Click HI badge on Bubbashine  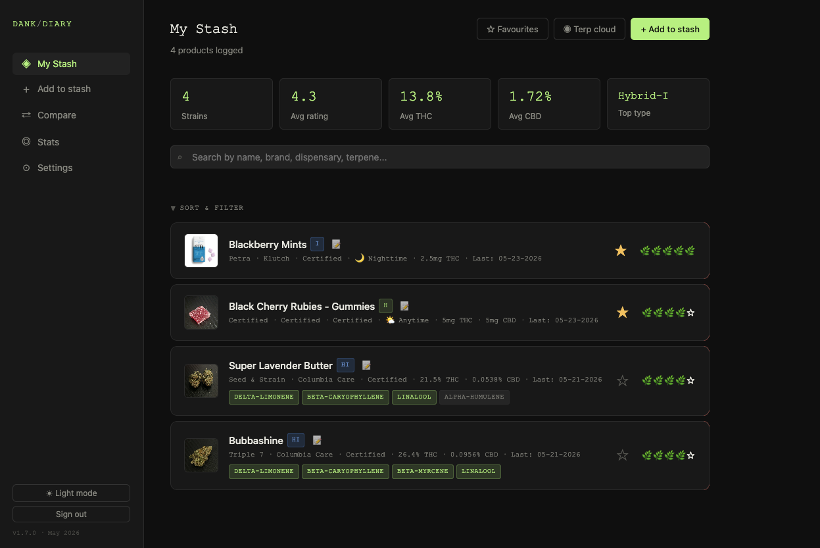[x=296, y=440]
